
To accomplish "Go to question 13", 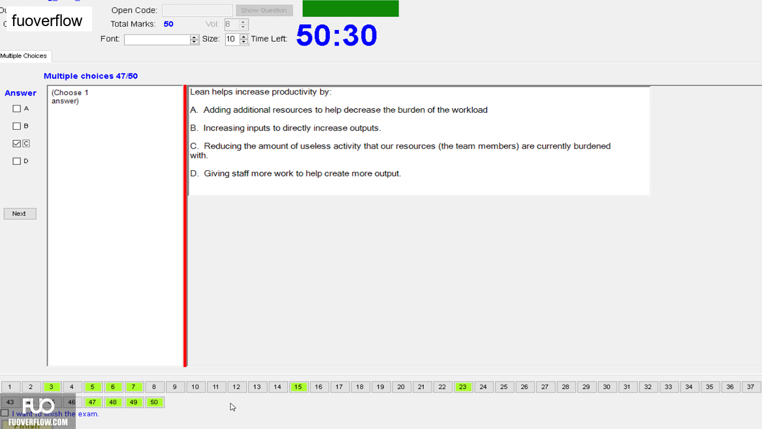I will (257, 387).
